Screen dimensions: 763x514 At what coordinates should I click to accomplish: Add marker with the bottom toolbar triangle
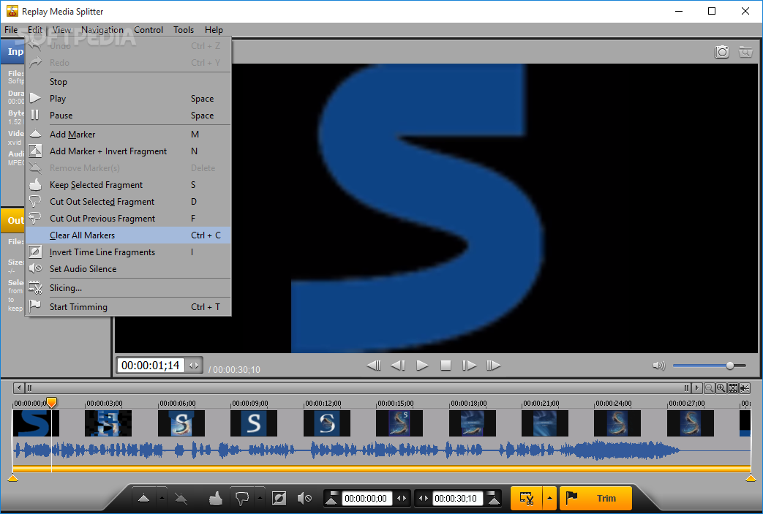[143, 498]
